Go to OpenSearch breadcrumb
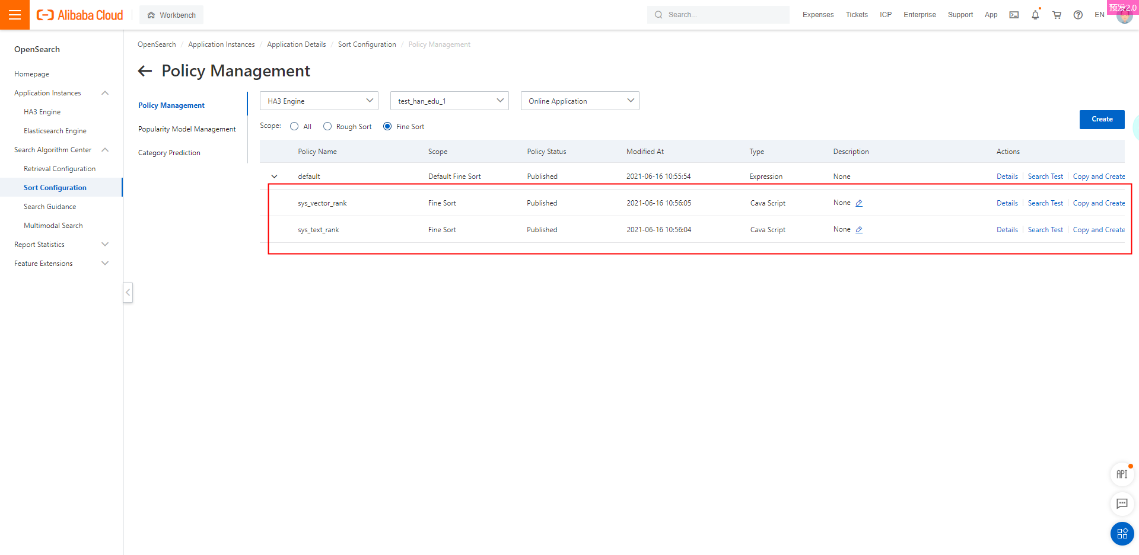 click(x=157, y=44)
